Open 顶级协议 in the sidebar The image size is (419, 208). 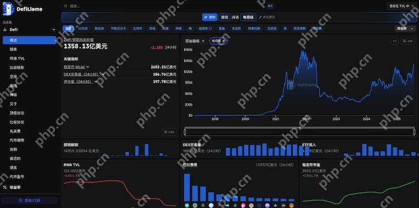[17, 113]
